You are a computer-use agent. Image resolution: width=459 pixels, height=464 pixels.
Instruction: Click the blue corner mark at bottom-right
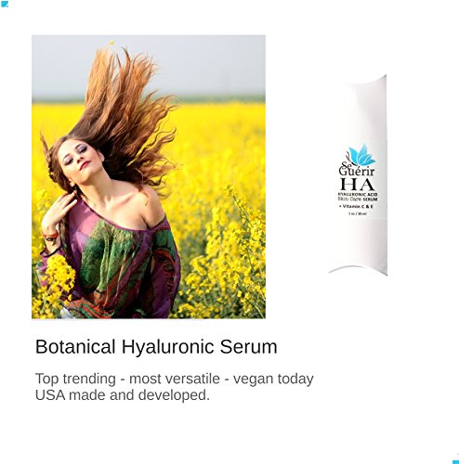(x=455, y=461)
